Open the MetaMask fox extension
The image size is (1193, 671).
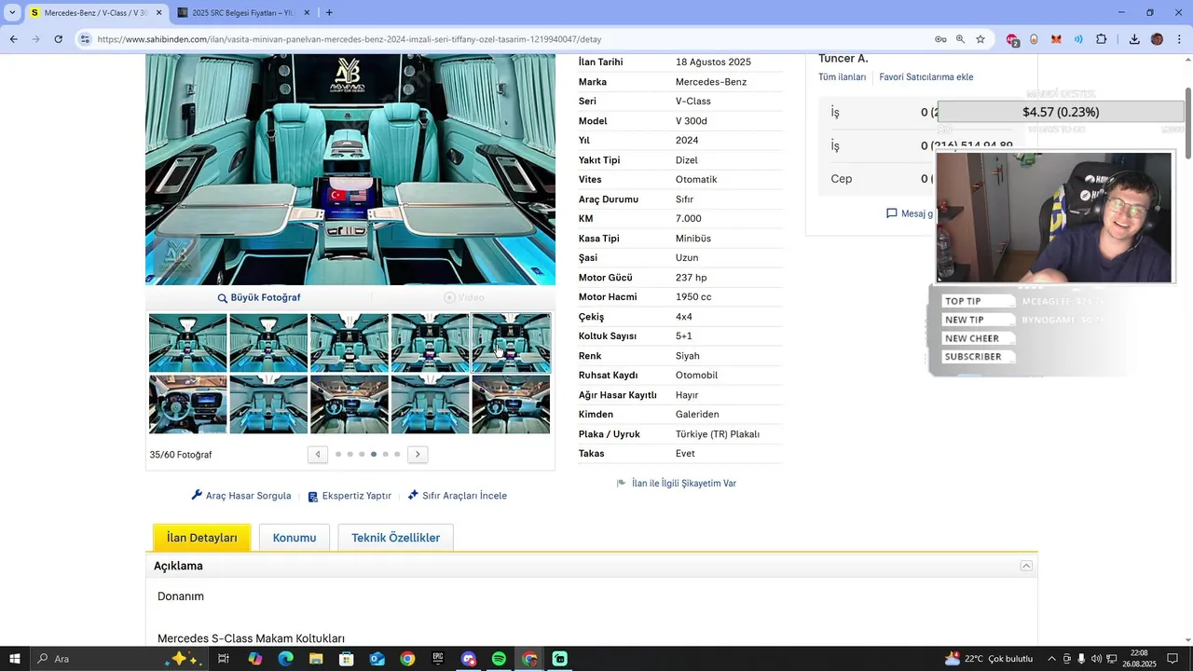click(x=1056, y=39)
